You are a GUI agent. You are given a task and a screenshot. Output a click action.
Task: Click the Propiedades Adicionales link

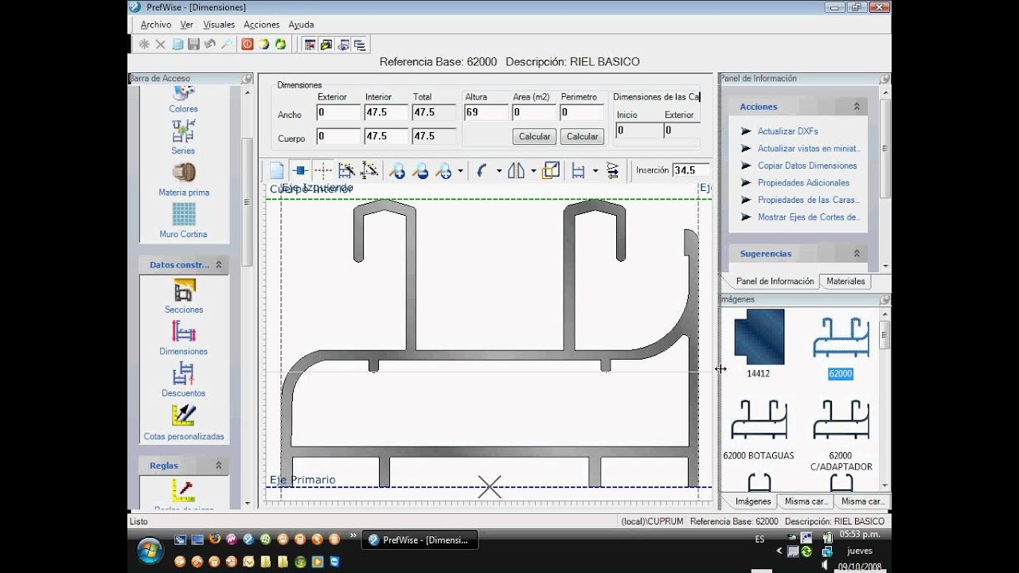(x=803, y=183)
